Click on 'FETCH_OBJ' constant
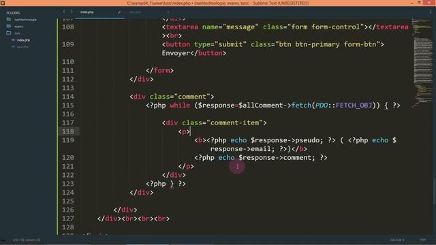This screenshot has height=245, width=436. pyautogui.click(x=354, y=105)
